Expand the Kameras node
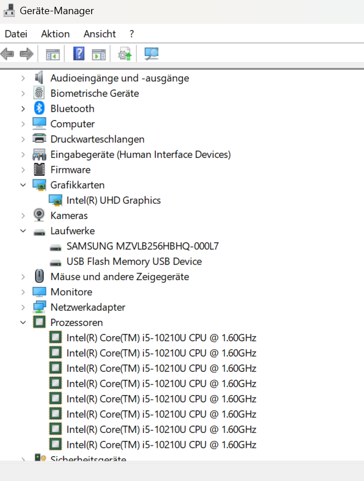Viewport: 364px width, 481px height. tap(23, 216)
